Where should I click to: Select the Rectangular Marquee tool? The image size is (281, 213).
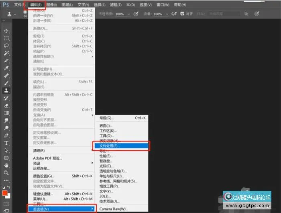tap(6, 39)
